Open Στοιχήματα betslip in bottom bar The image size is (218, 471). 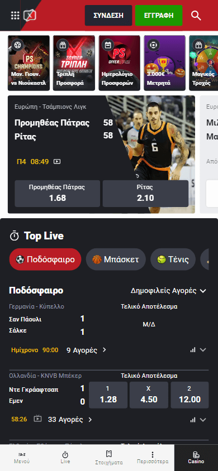[109, 458]
